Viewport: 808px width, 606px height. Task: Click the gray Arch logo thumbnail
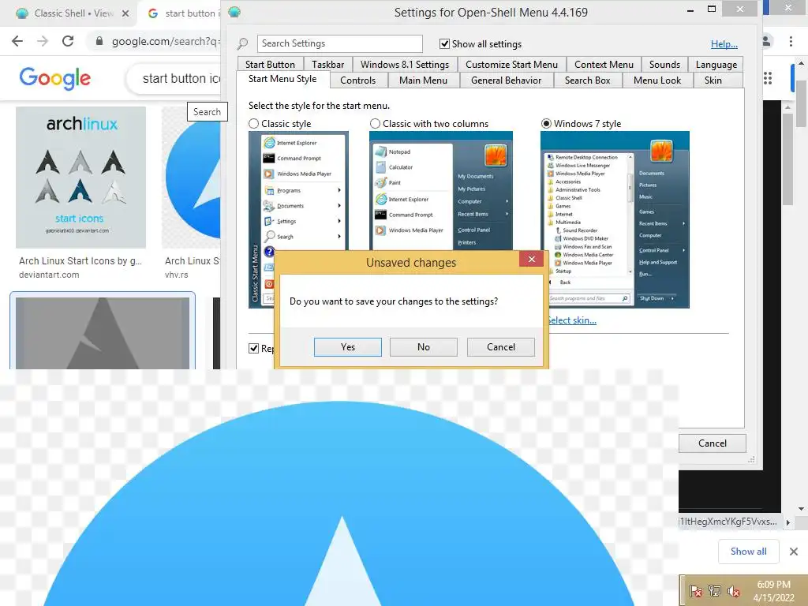(103, 333)
